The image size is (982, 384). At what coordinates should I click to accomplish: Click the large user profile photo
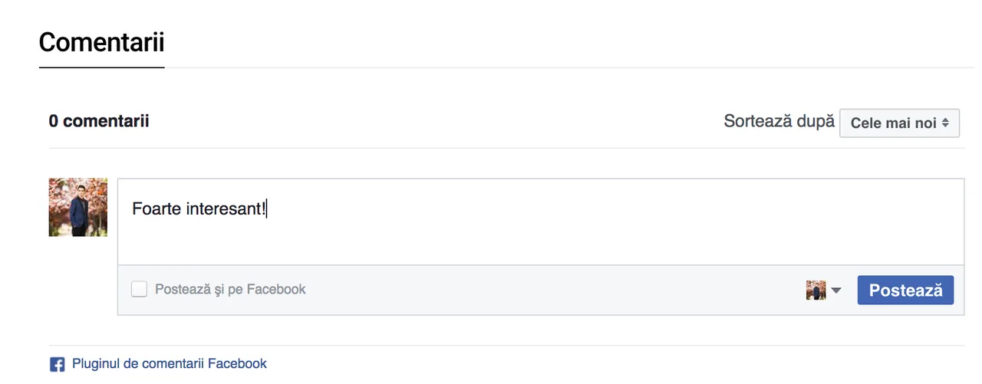[x=78, y=208]
